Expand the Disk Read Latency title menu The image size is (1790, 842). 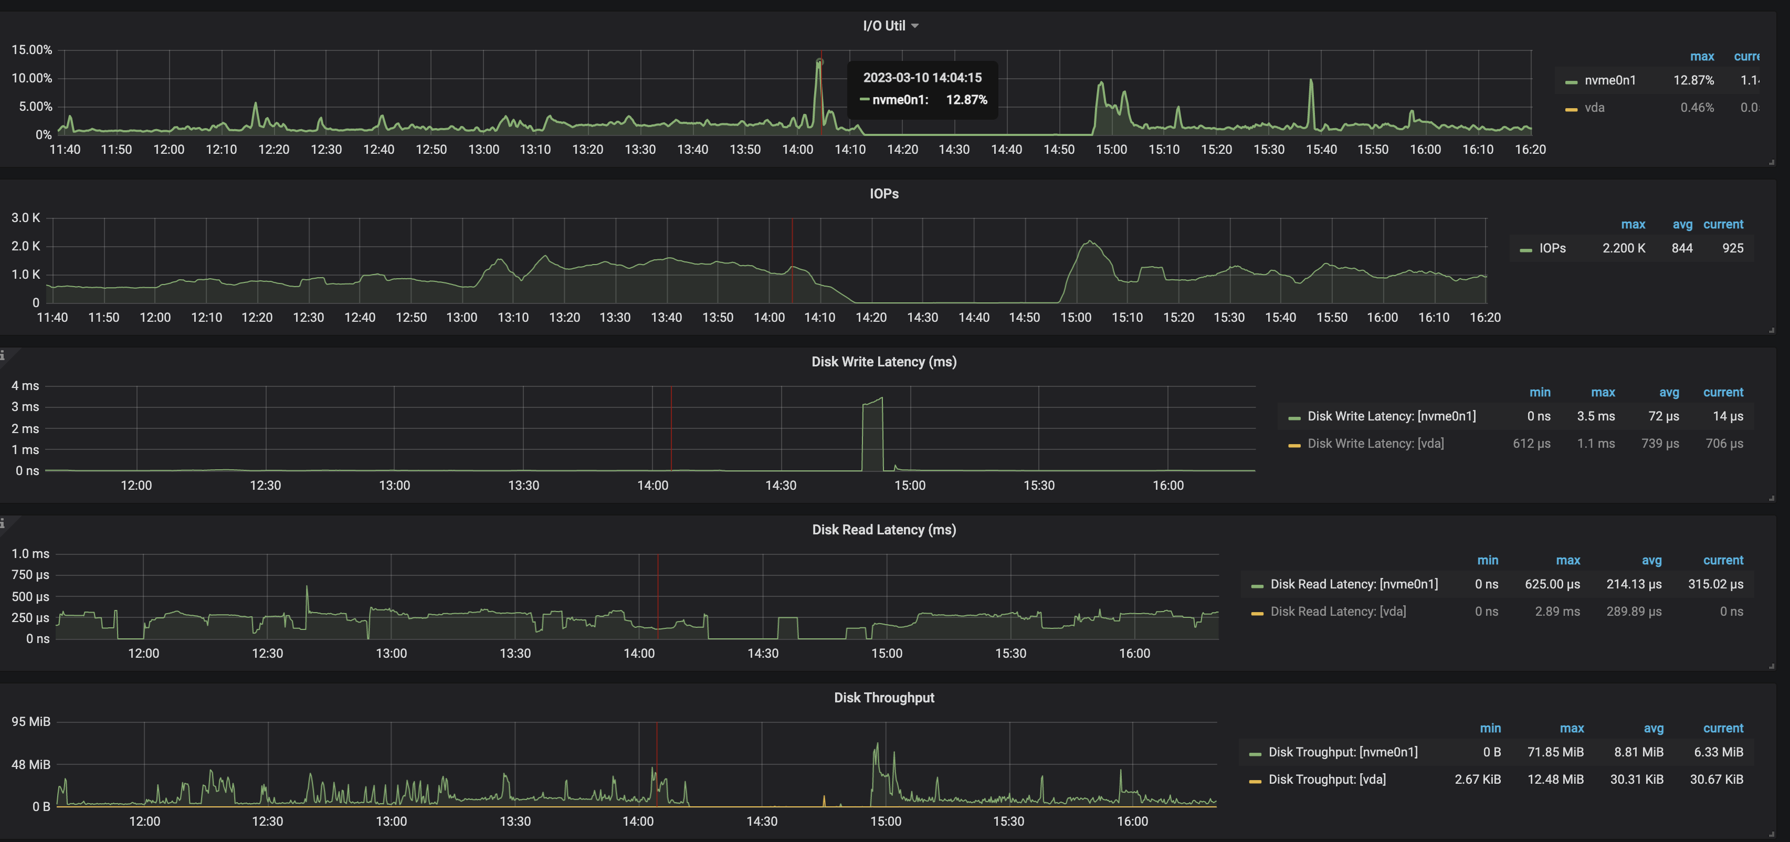point(884,529)
